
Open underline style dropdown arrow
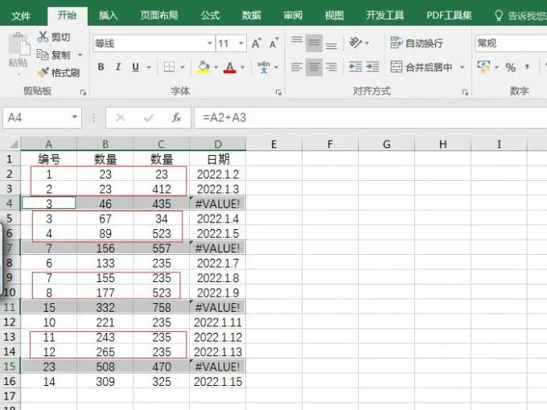[149, 67]
